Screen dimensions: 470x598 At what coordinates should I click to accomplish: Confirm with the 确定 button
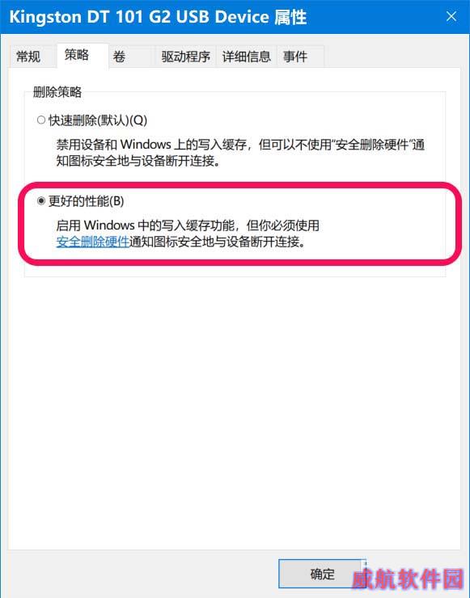pos(322,574)
